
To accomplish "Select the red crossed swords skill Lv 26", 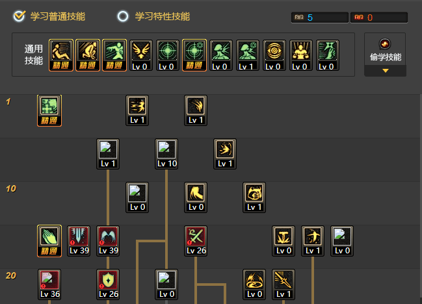I will coord(196,241).
